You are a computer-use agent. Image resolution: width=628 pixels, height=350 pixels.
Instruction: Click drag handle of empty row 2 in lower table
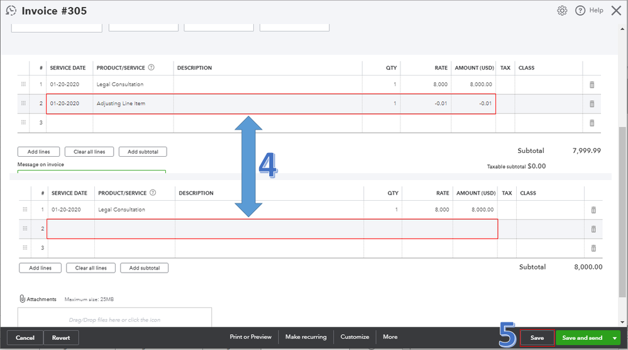[x=25, y=228]
